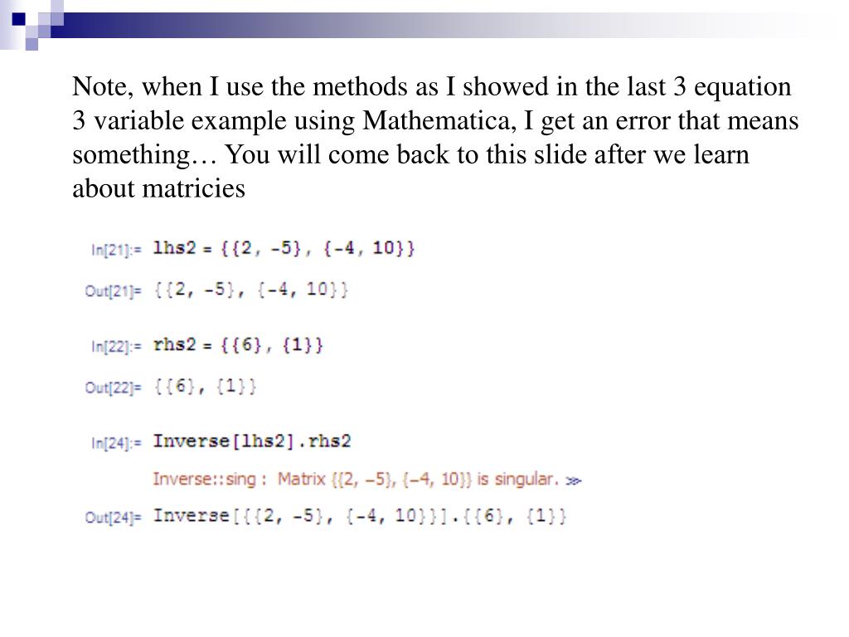The height and width of the screenshot is (637, 849).
Task: Click the In[22]:= cell label
Action: (x=116, y=347)
